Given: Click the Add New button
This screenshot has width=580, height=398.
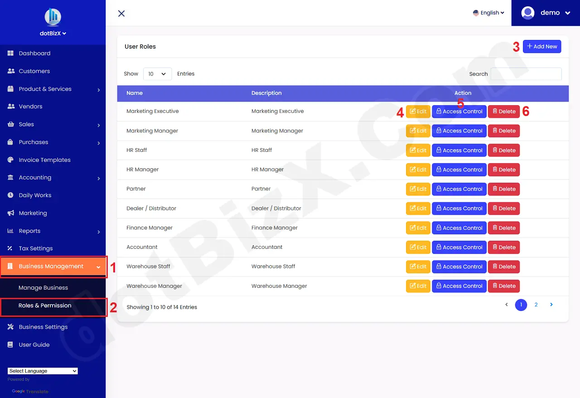Looking at the screenshot, I should (x=542, y=46).
